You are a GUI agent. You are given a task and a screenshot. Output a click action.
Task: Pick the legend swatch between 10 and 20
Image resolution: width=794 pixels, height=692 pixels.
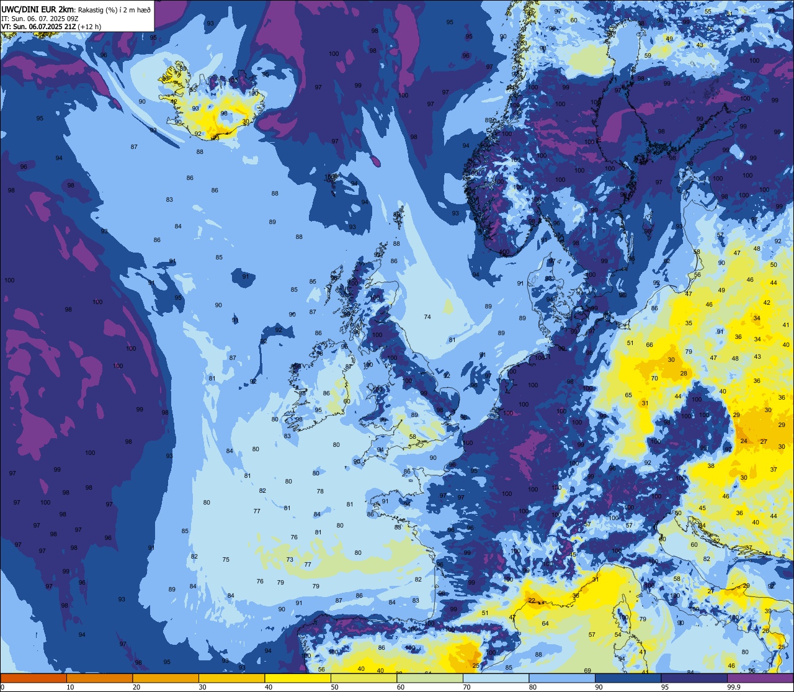[99, 678]
